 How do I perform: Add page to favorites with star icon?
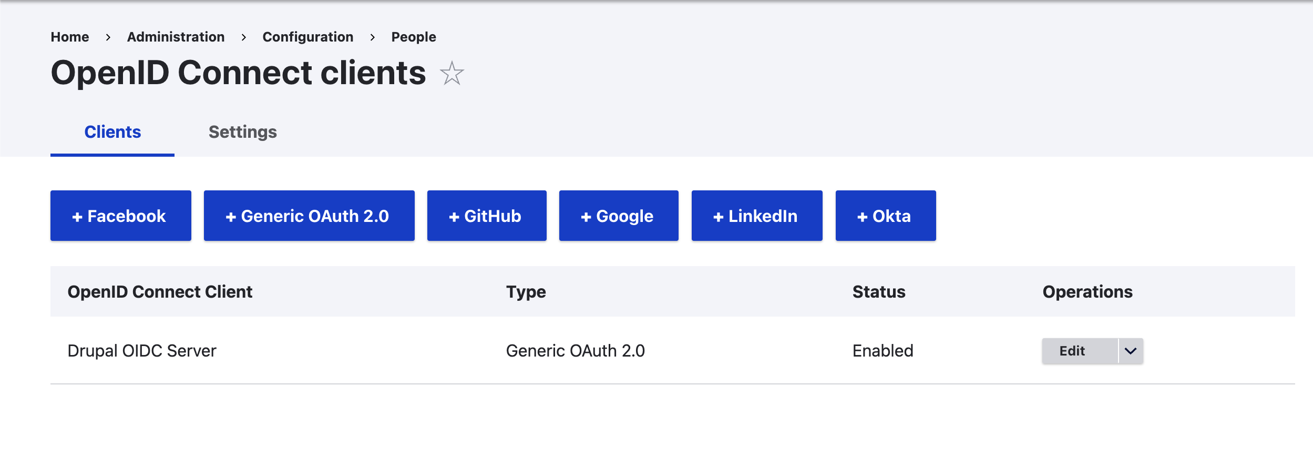coord(452,74)
